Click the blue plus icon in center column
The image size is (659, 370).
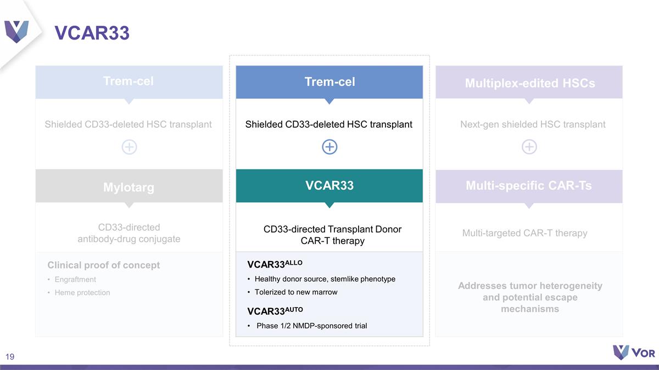[329, 147]
